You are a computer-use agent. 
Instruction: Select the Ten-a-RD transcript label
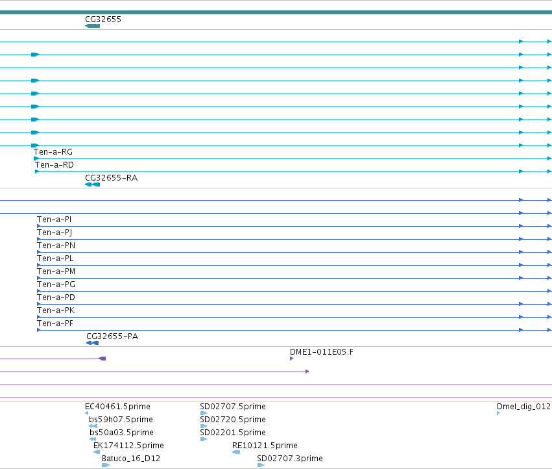tap(54, 165)
